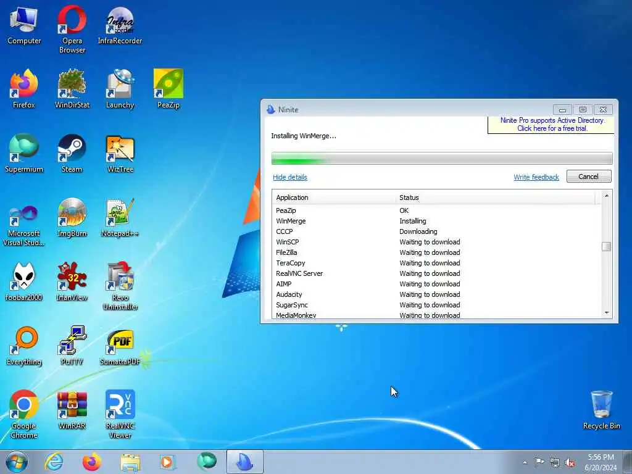Click the Installing status for WinMerge
This screenshot has width=632, height=474.
click(412, 221)
